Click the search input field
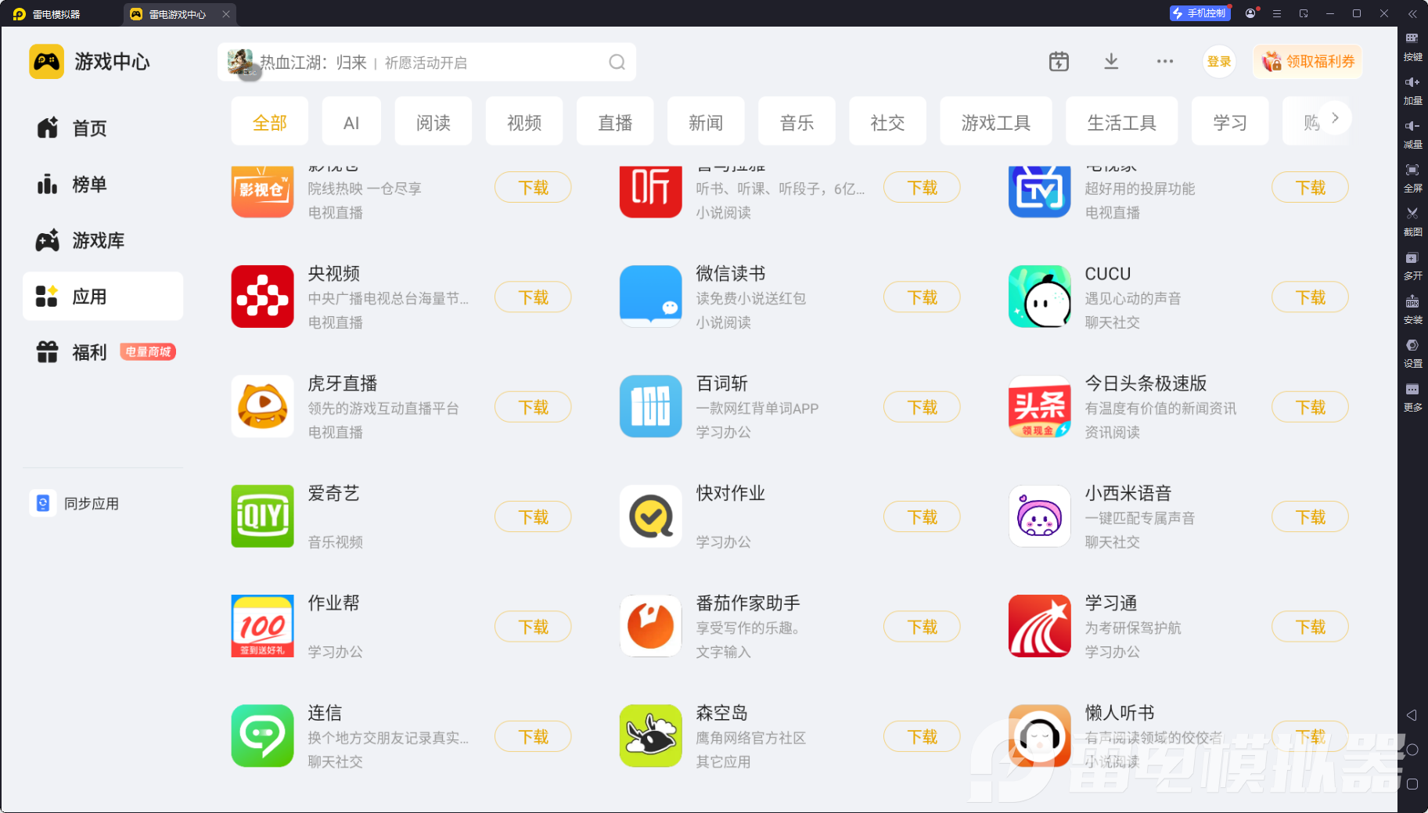The height and width of the screenshot is (813, 1428). coord(426,62)
